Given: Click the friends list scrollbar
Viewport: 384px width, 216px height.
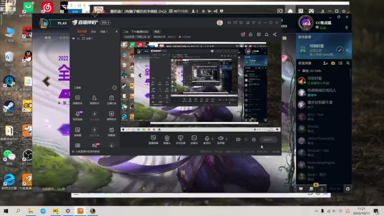Looking at the screenshot, I should (x=350, y=73).
